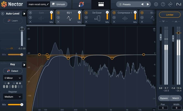Image resolution: width=183 pixels, height=111 pixels.
Task: Select the Gate module tab
Action: pos(41,17)
